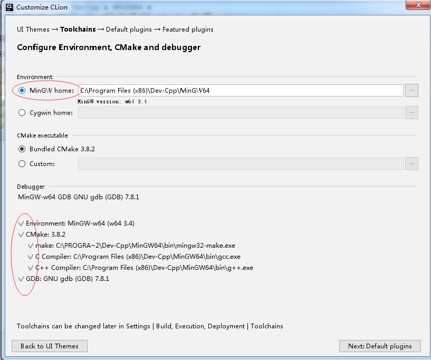Select the Custom CMake radio button
The image size is (431, 360).
tap(22, 164)
